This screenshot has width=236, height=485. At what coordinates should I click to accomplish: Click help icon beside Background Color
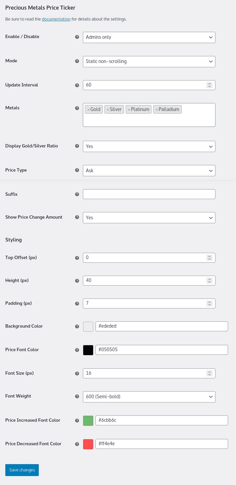coord(77,326)
